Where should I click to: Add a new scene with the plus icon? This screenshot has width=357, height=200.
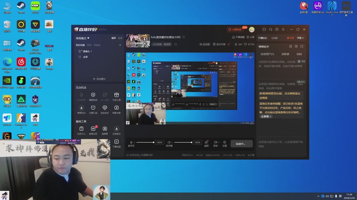(x=120, y=45)
